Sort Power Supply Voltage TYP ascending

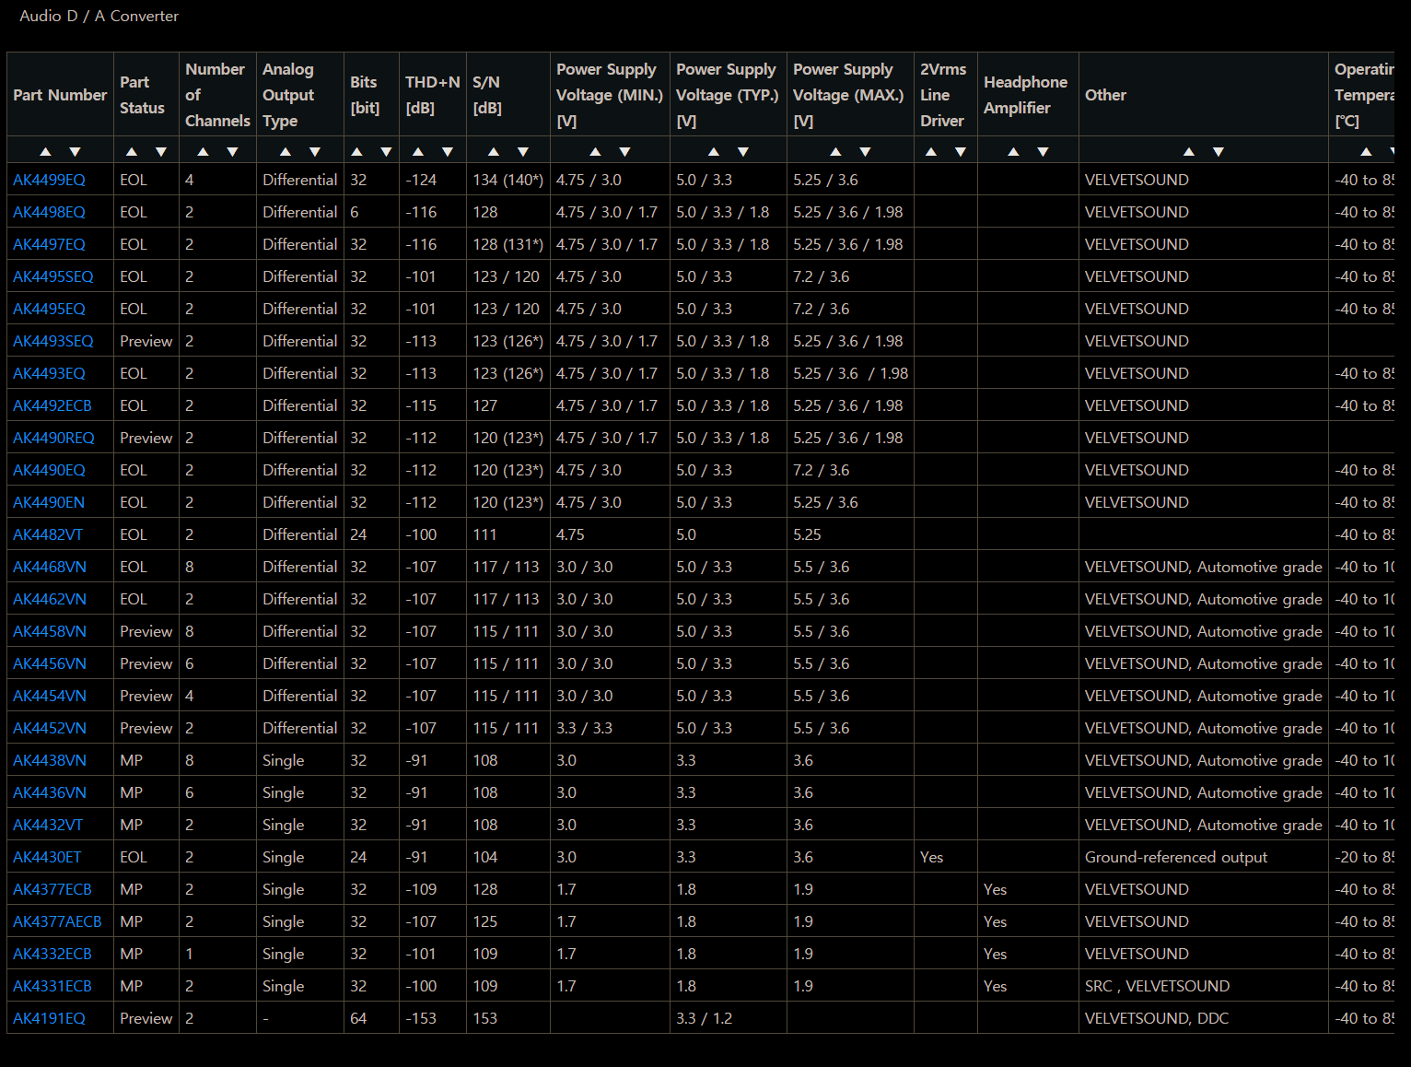[x=714, y=152]
